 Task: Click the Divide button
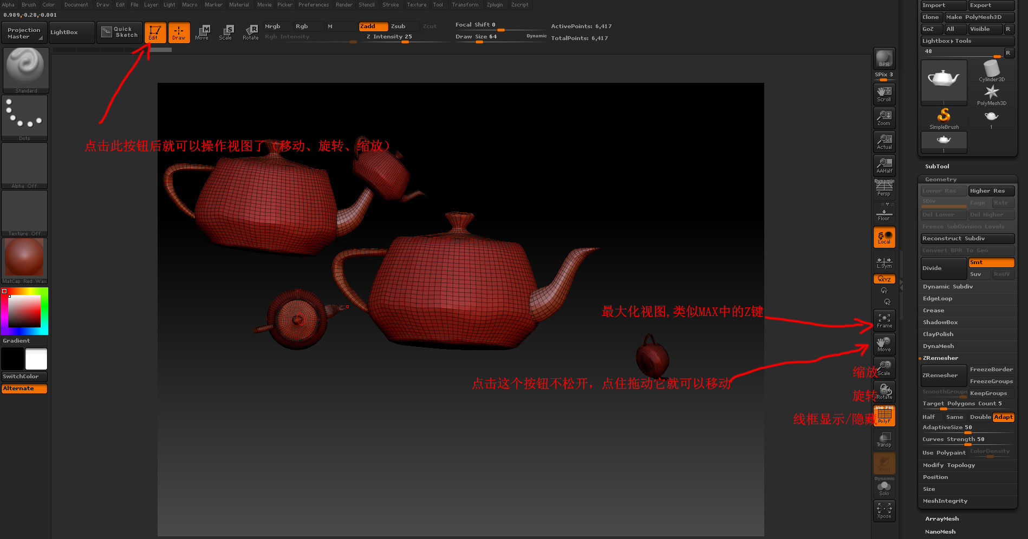point(944,268)
